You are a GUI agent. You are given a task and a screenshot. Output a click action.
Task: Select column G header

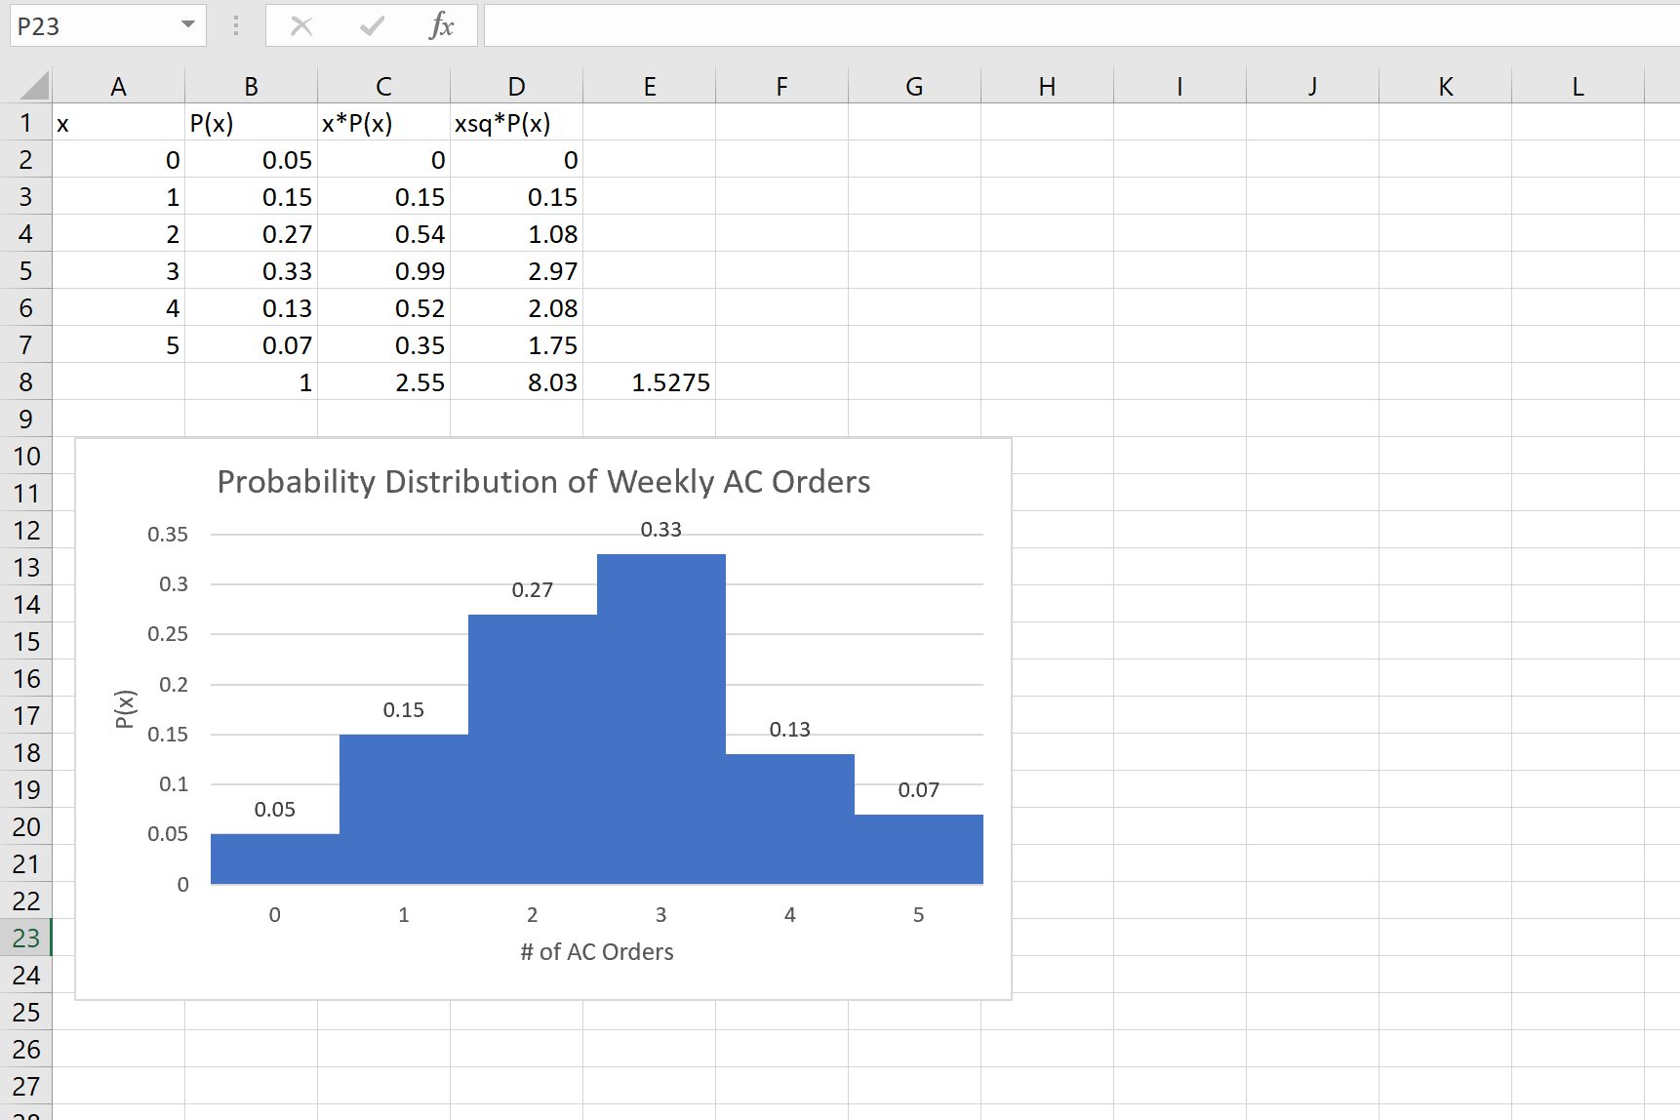[x=914, y=86]
